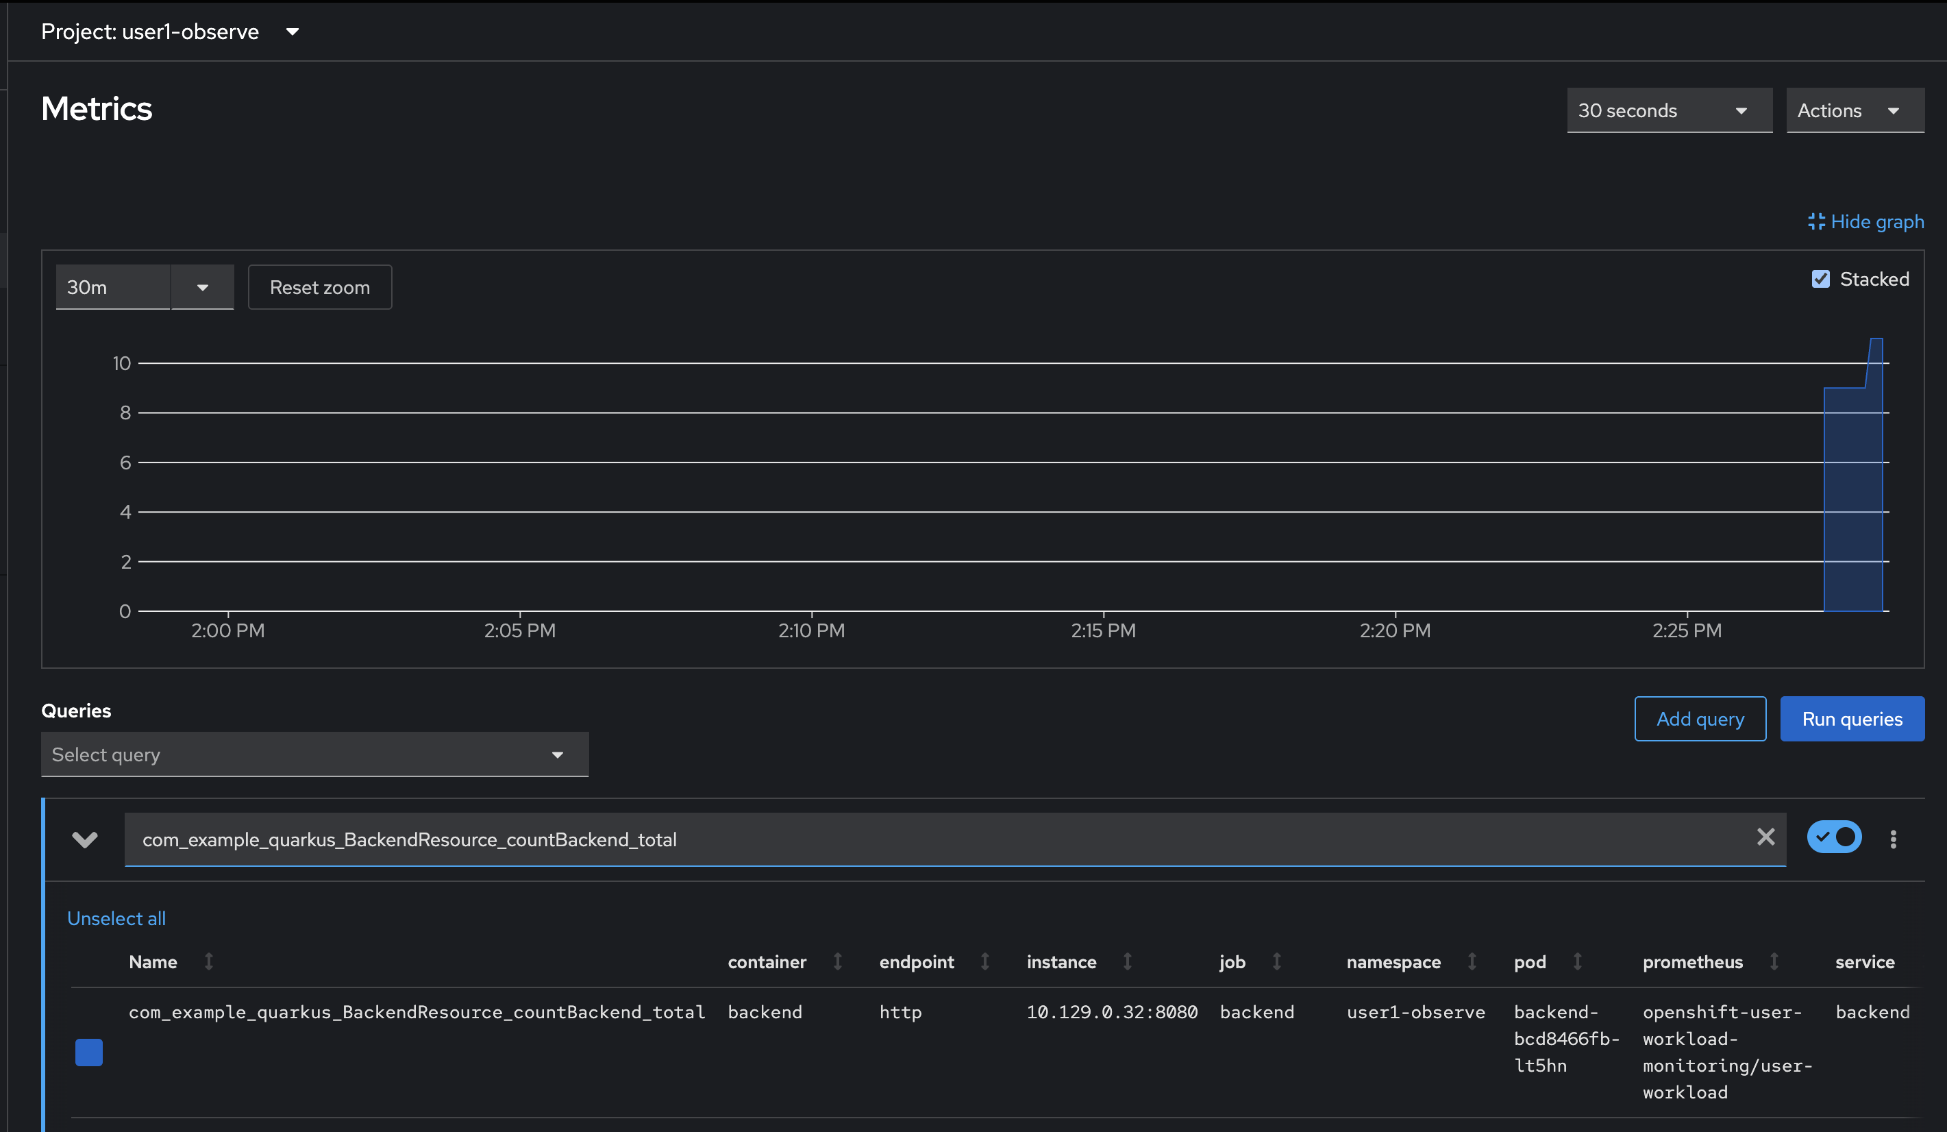Click the 2:25 PM x-axis label
Image resolution: width=1947 pixels, height=1132 pixels.
tap(1687, 630)
